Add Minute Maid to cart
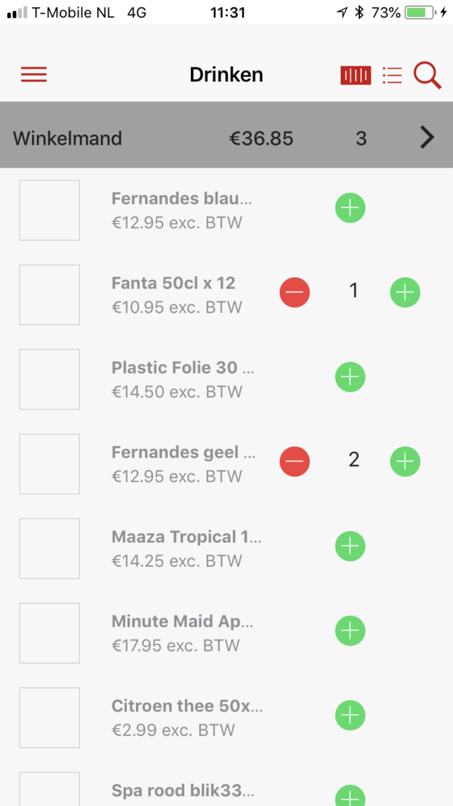This screenshot has height=806, width=453. (350, 631)
